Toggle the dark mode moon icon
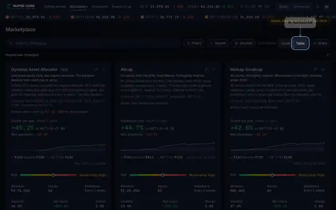This screenshot has height=210, width=336. pyautogui.click(x=318, y=7)
